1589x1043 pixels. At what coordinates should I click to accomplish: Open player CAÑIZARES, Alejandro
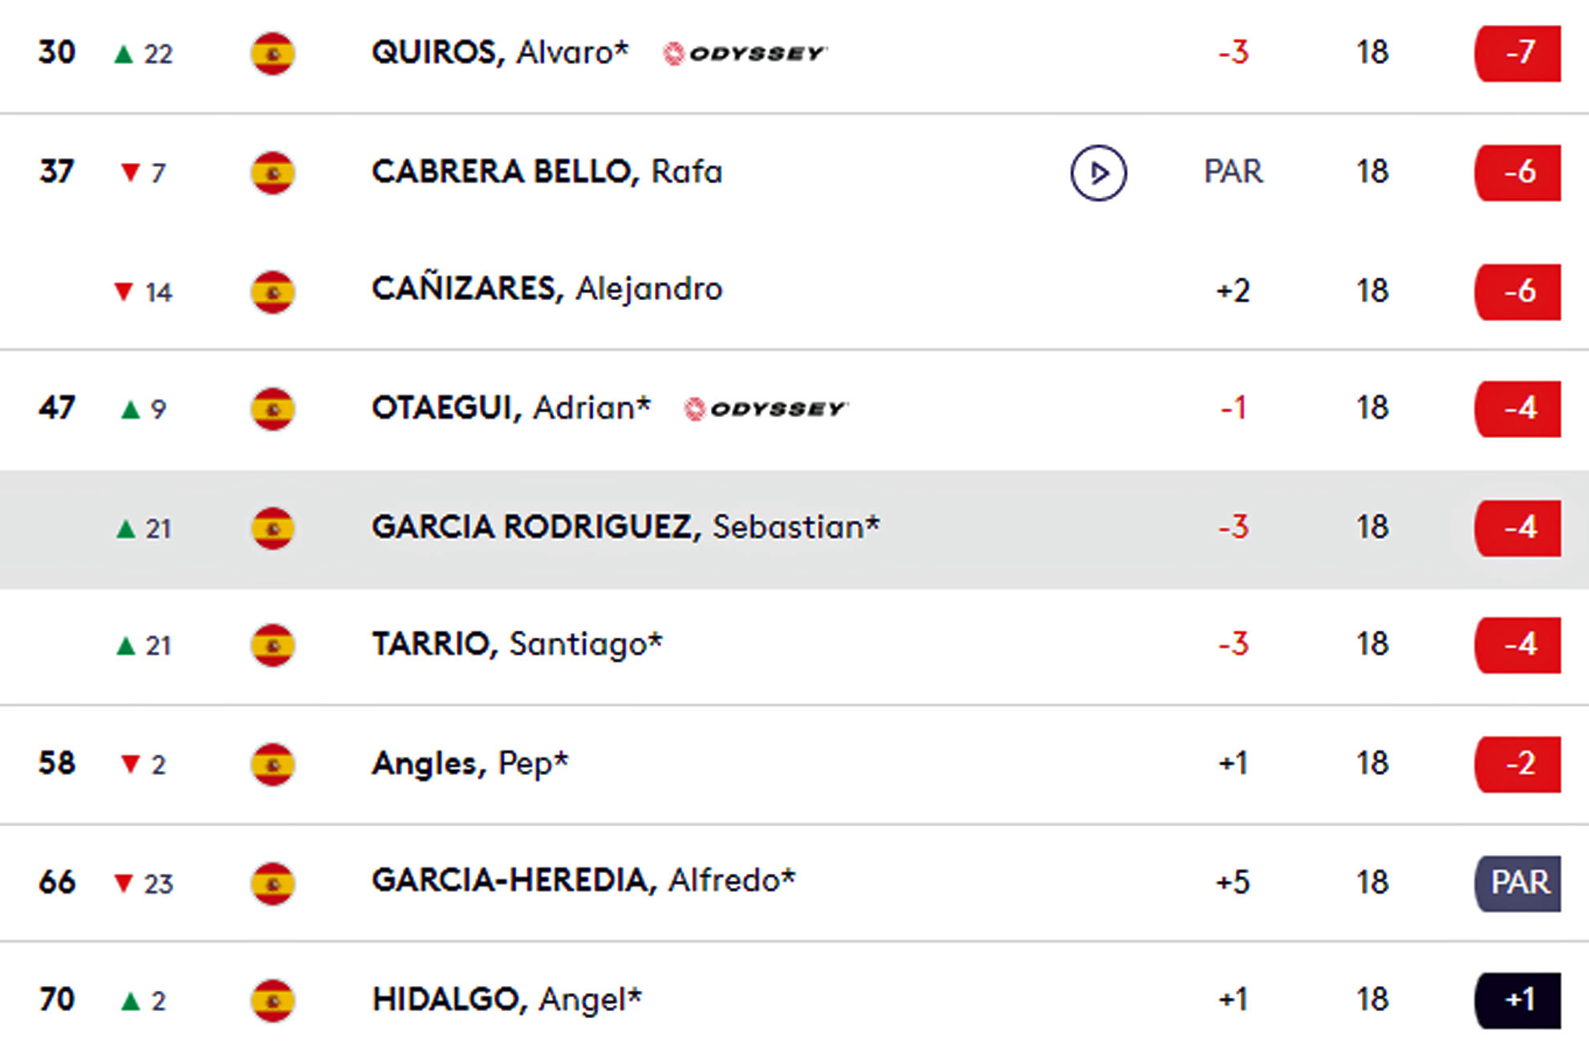[547, 289]
